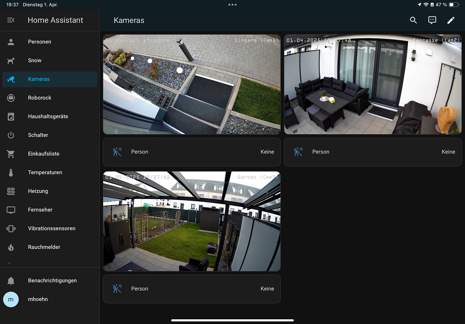Viewport: 465px width, 324px height.
Task: Click the Schalter power icon
Action: coord(11,135)
